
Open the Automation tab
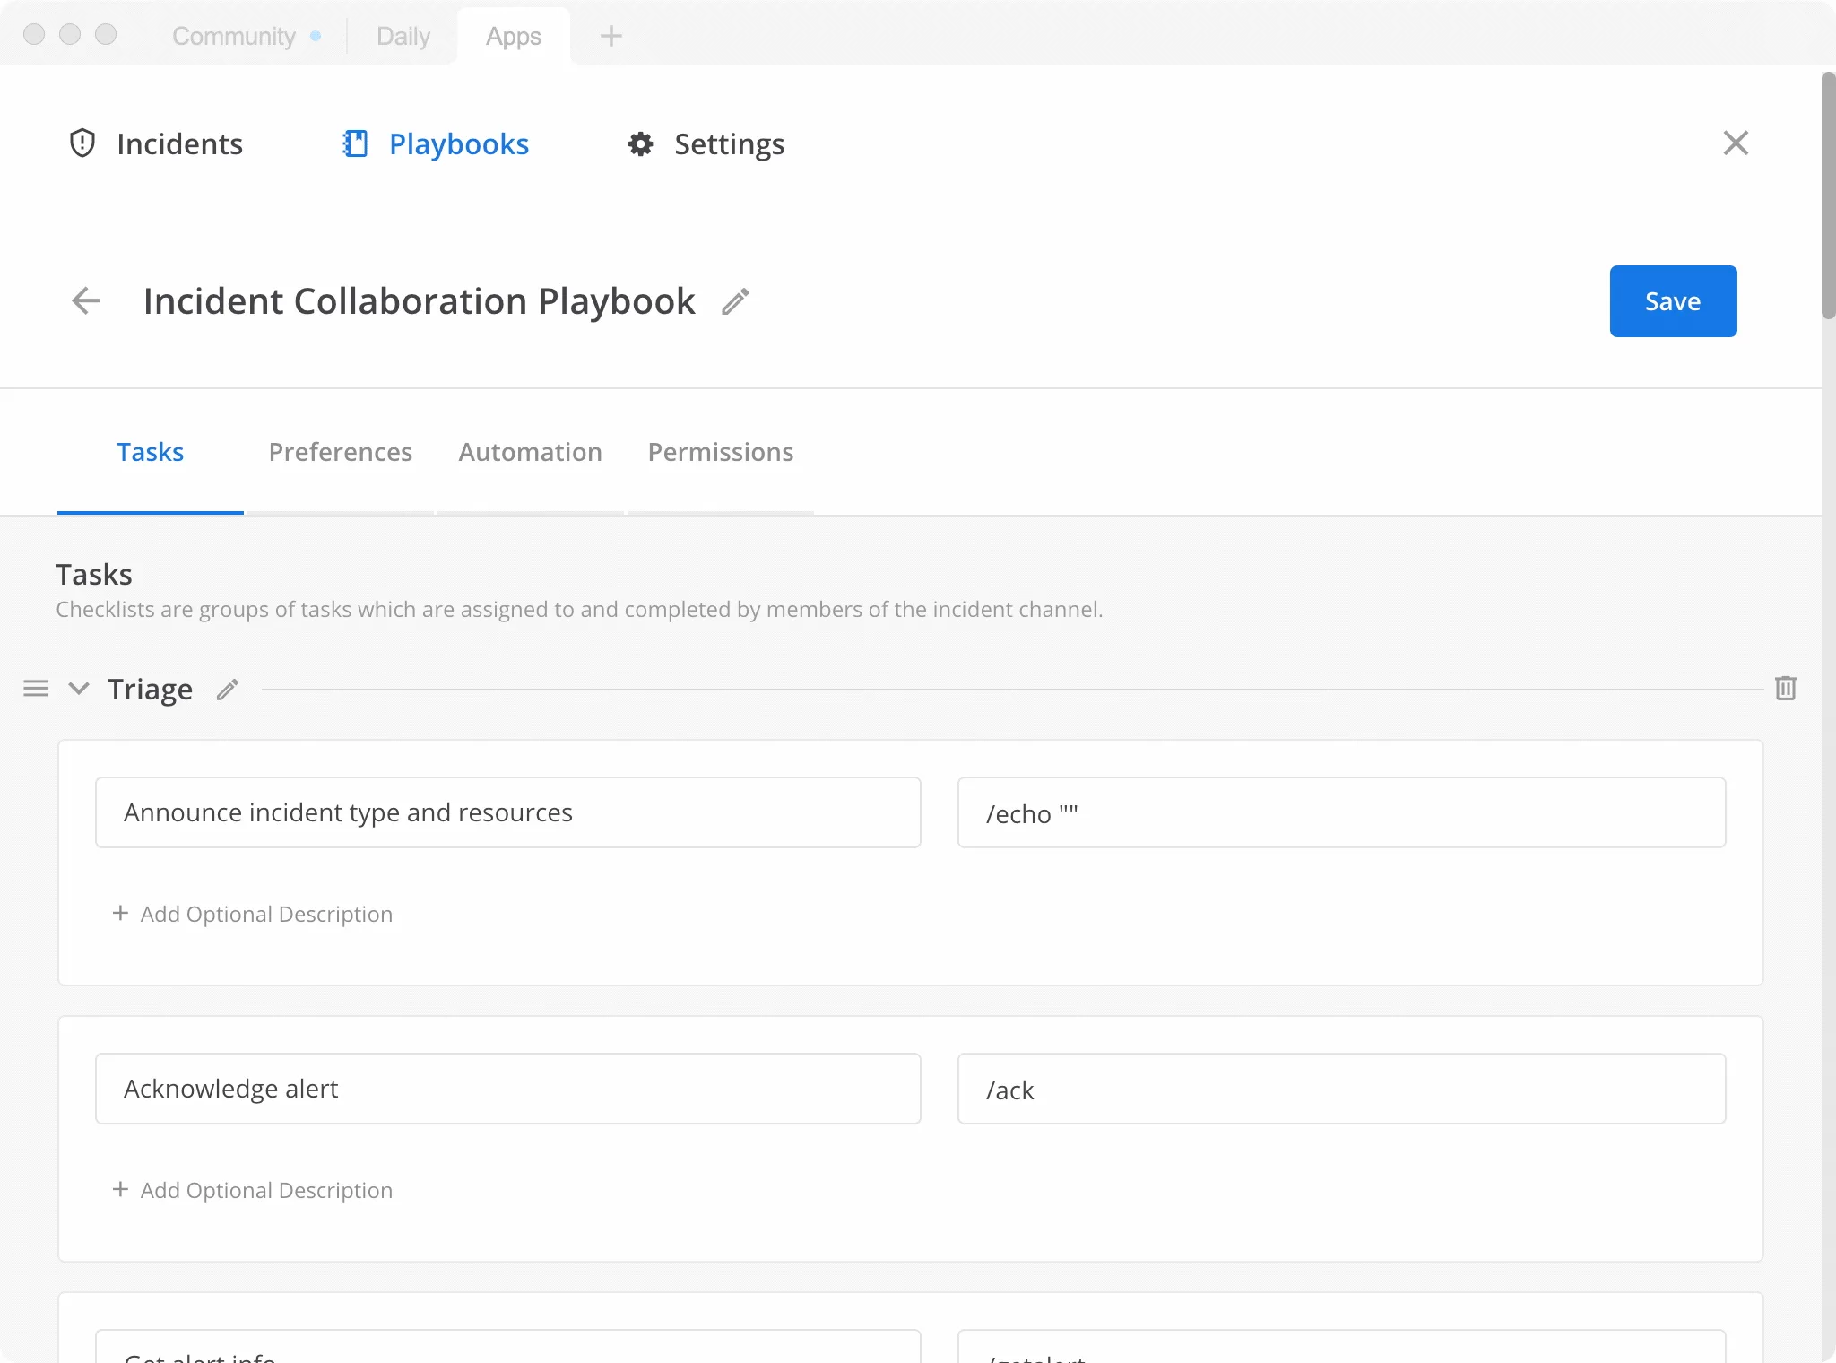click(x=531, y=452)
